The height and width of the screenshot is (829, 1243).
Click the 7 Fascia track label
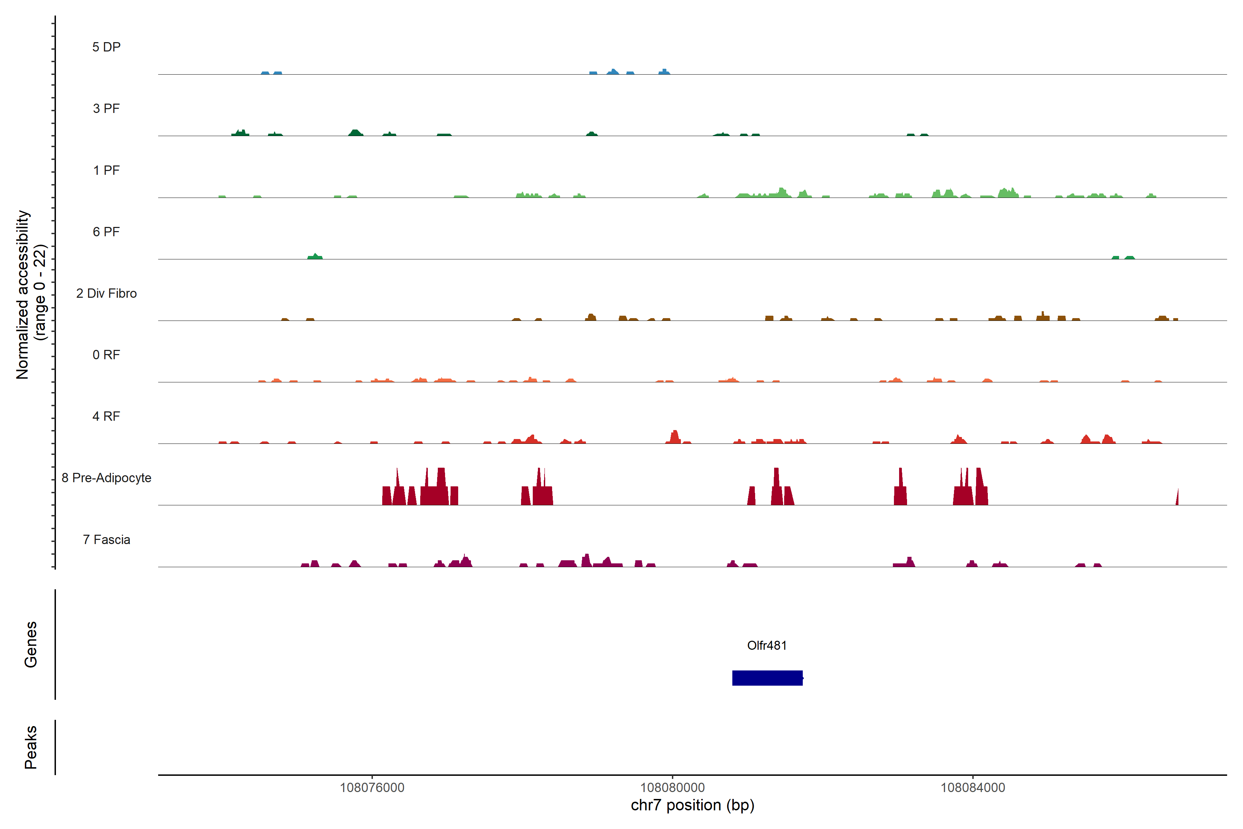[x=106, y=539]
